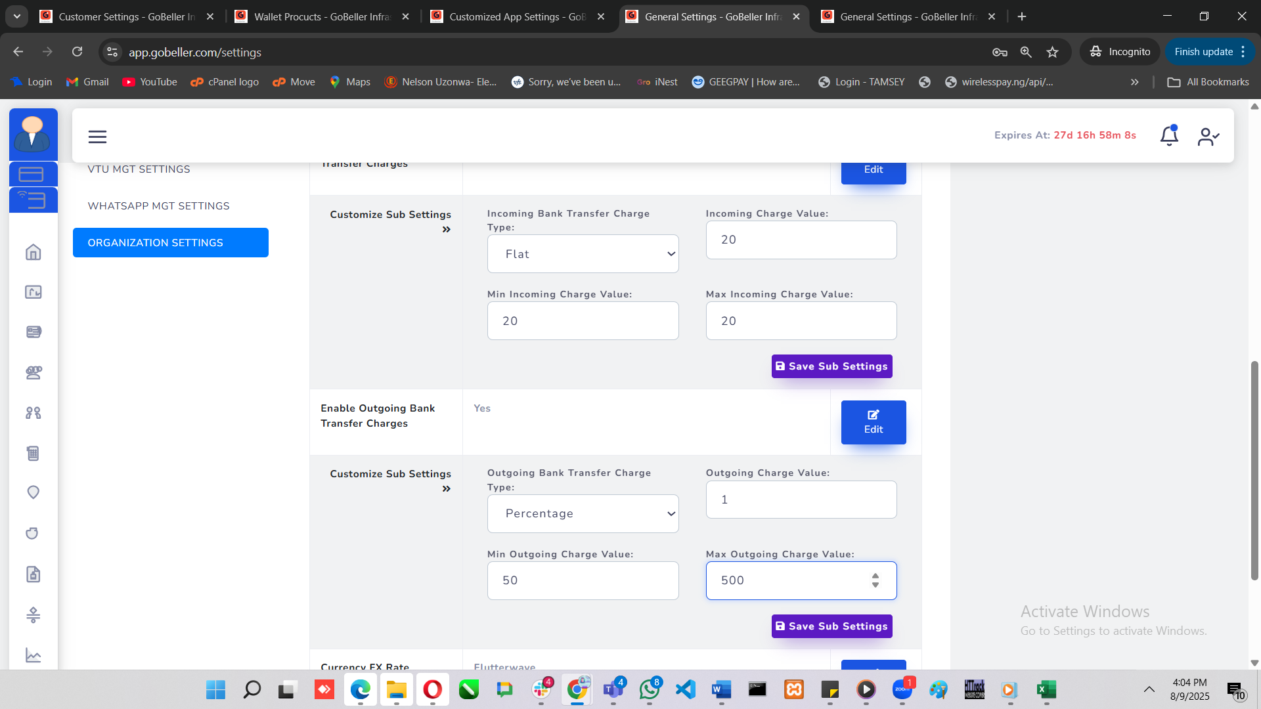Viewport: 1261px width, 709px height.
Task: Select ORGANIZATION SETTINGS menu item
Action: [170, 243]
